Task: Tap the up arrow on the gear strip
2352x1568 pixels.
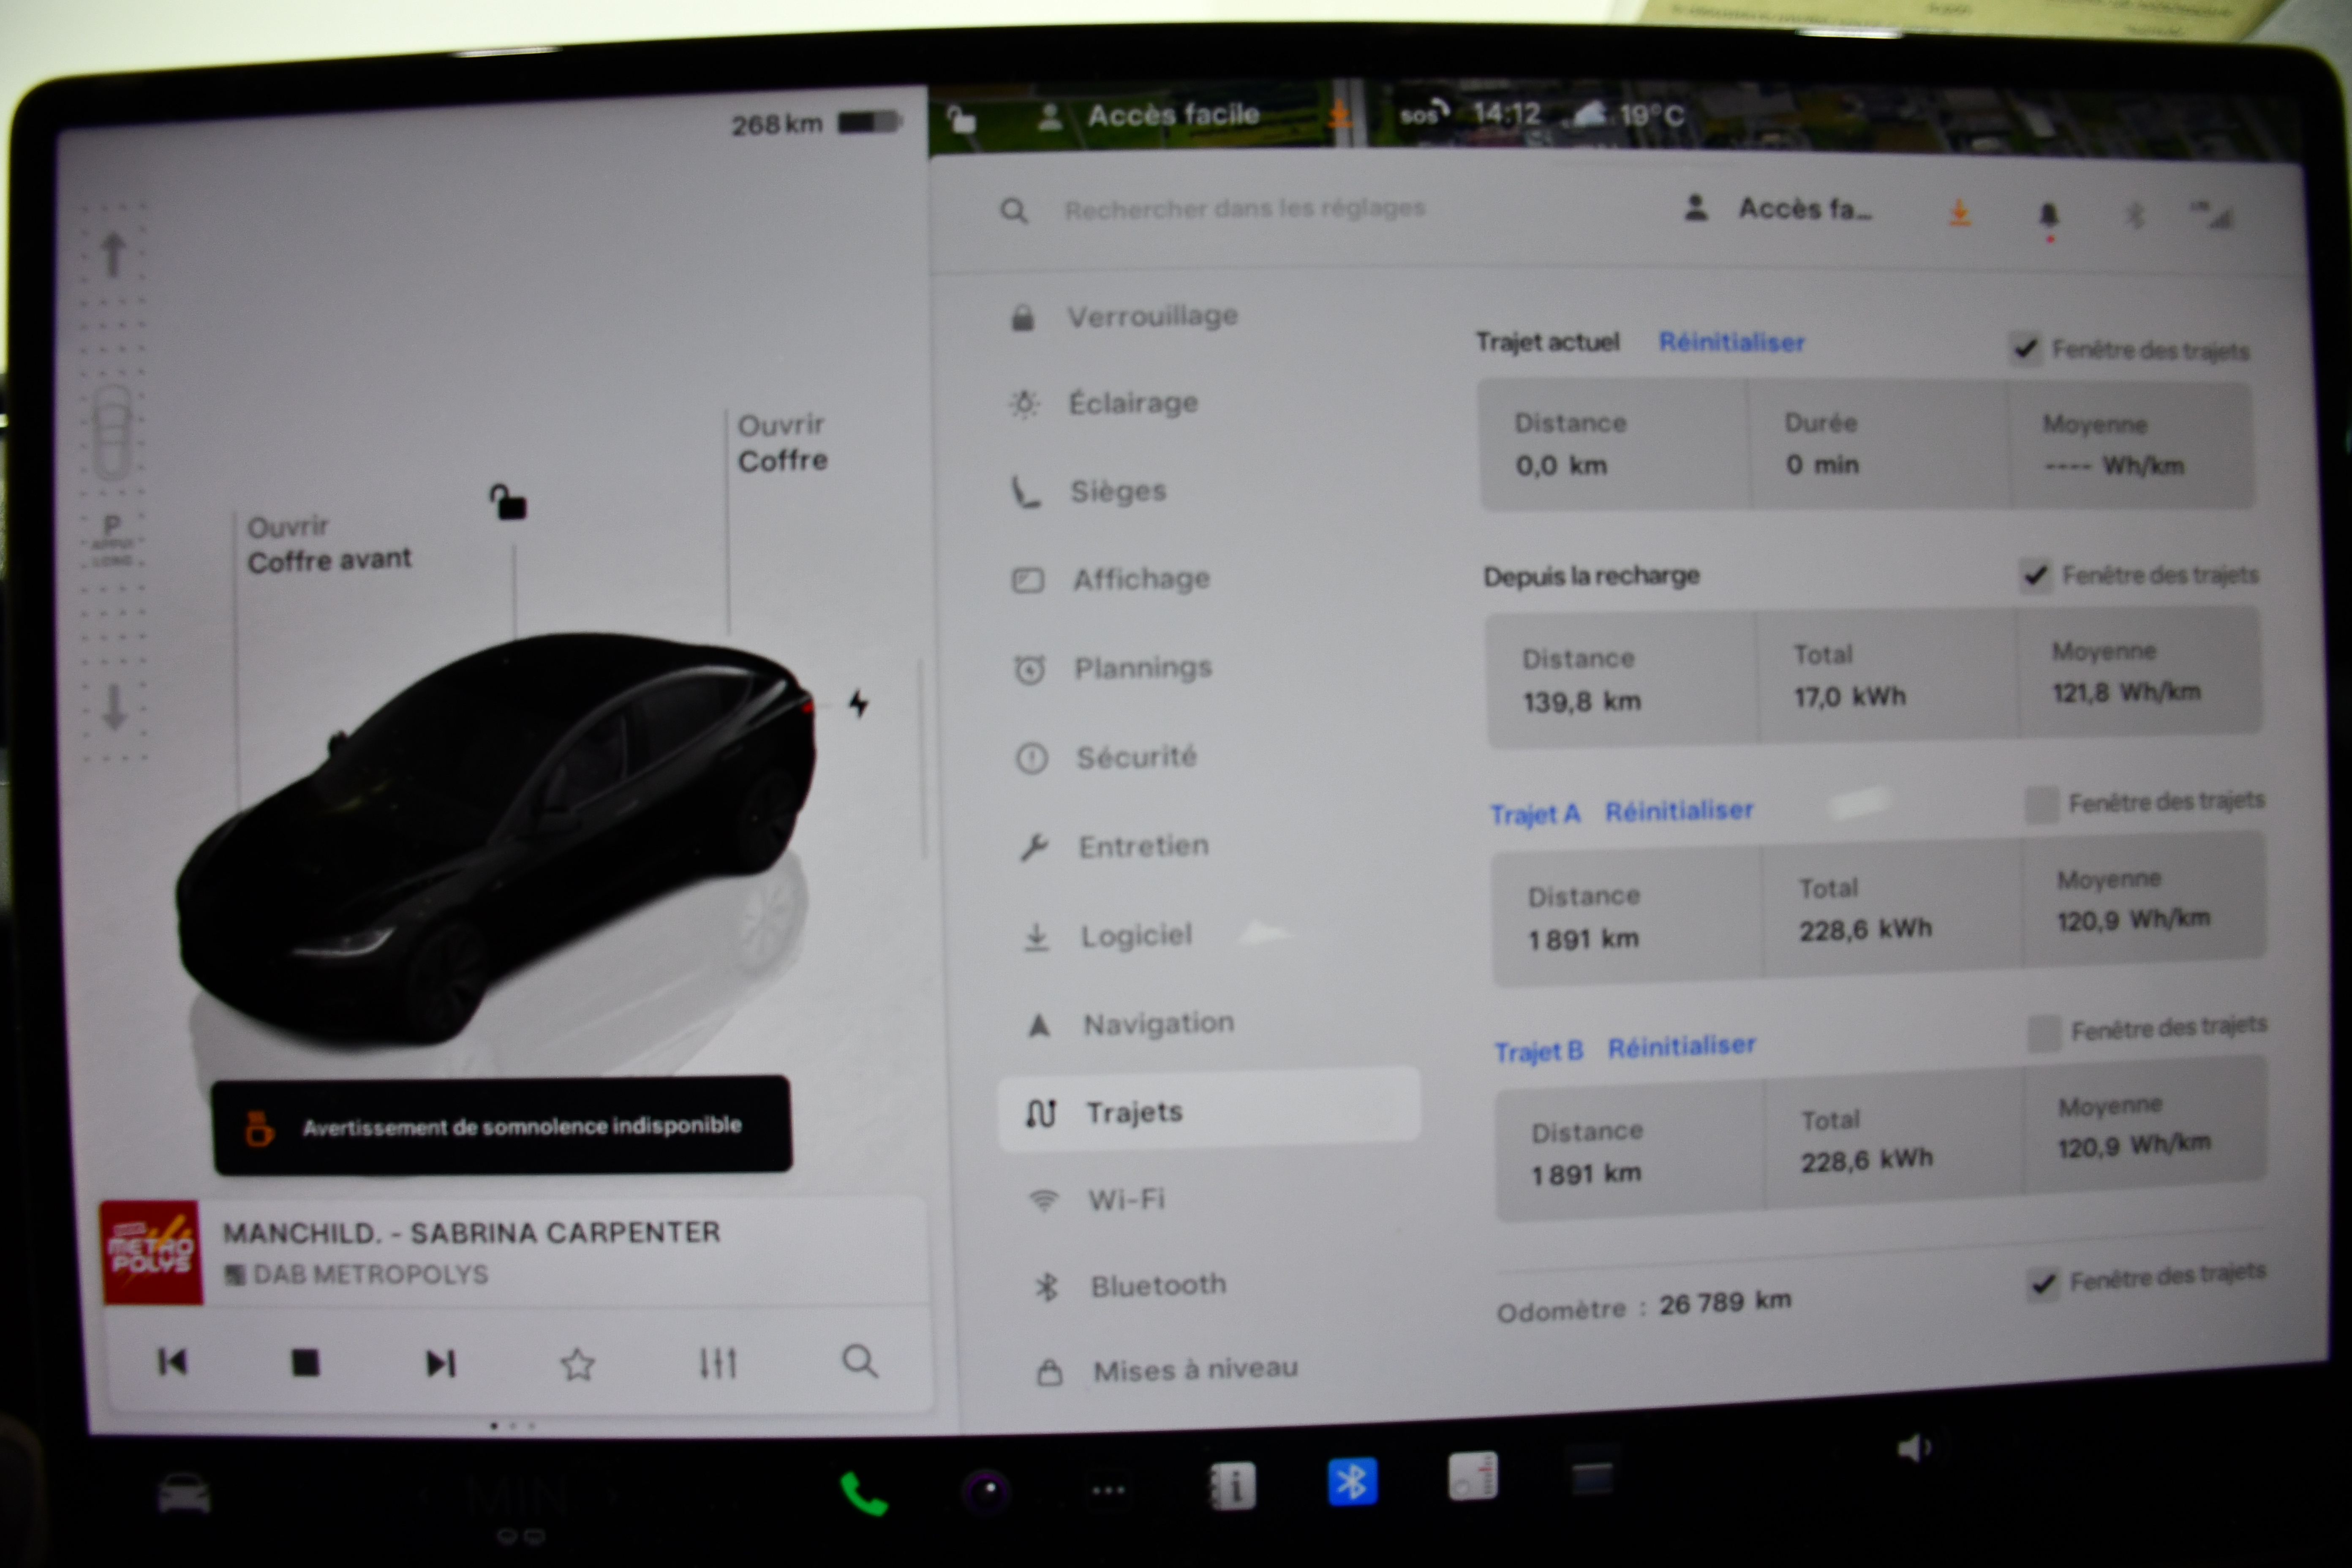Action: pos(113,254)
